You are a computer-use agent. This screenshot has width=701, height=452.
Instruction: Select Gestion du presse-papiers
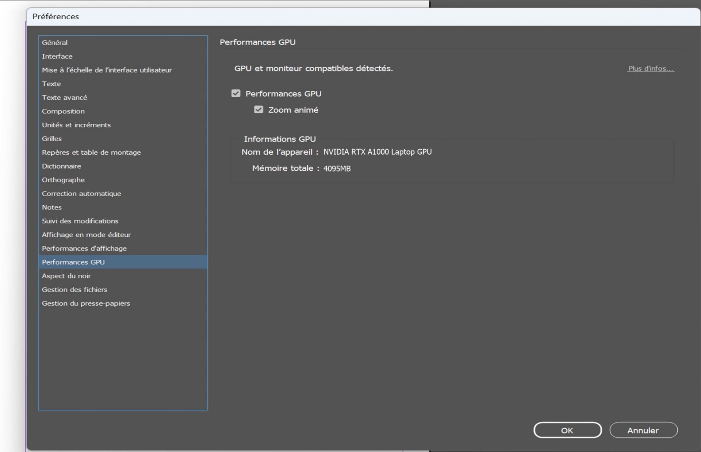(86, 303)
